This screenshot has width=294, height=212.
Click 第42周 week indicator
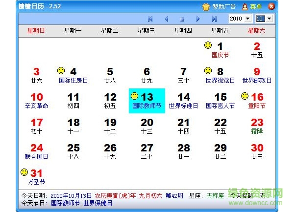174,196
